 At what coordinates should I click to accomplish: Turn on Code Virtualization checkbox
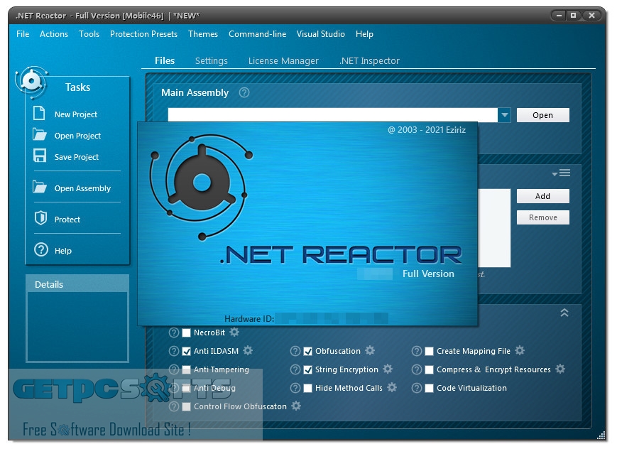[430, 389]
